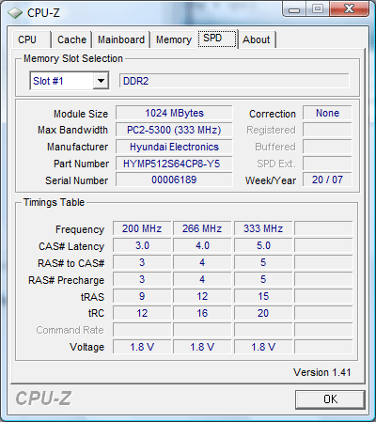
Task: Open the Cache tab
Action: (x=71, y=39)
